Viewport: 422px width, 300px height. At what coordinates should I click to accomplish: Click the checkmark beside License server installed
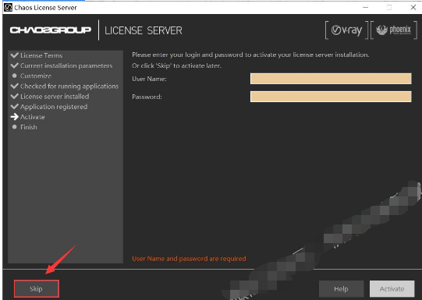tap(14, 97)
